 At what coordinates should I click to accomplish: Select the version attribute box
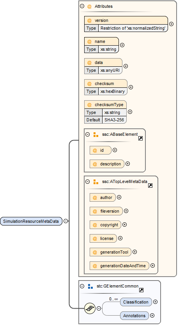(x=126, y=24)
